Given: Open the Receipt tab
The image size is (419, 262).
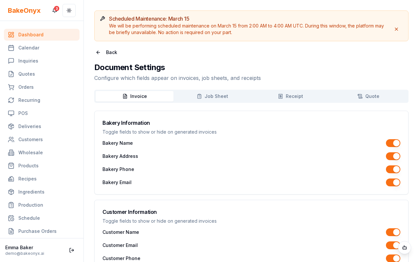Looking at the screenshot, I should (x=290, y=96).
